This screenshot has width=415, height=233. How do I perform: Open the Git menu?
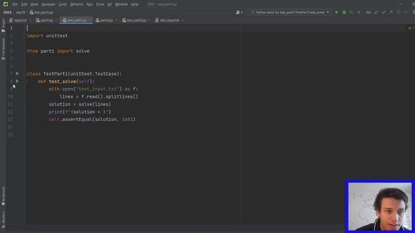(x=110, y=5)
